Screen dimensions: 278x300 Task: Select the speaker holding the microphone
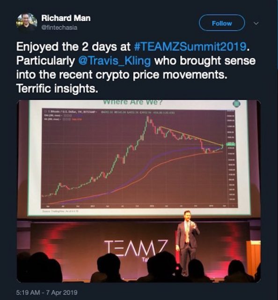pyautogui.click(x=187, y=243)
